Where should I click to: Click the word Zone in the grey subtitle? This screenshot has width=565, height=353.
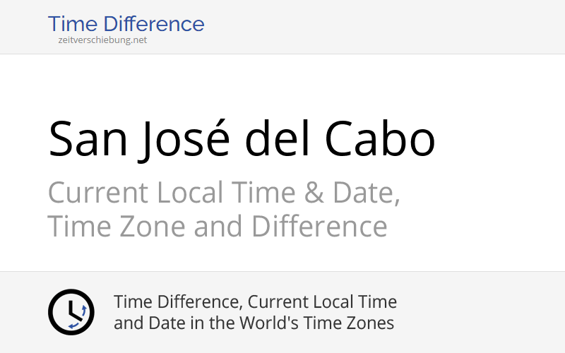click(152, 227)
